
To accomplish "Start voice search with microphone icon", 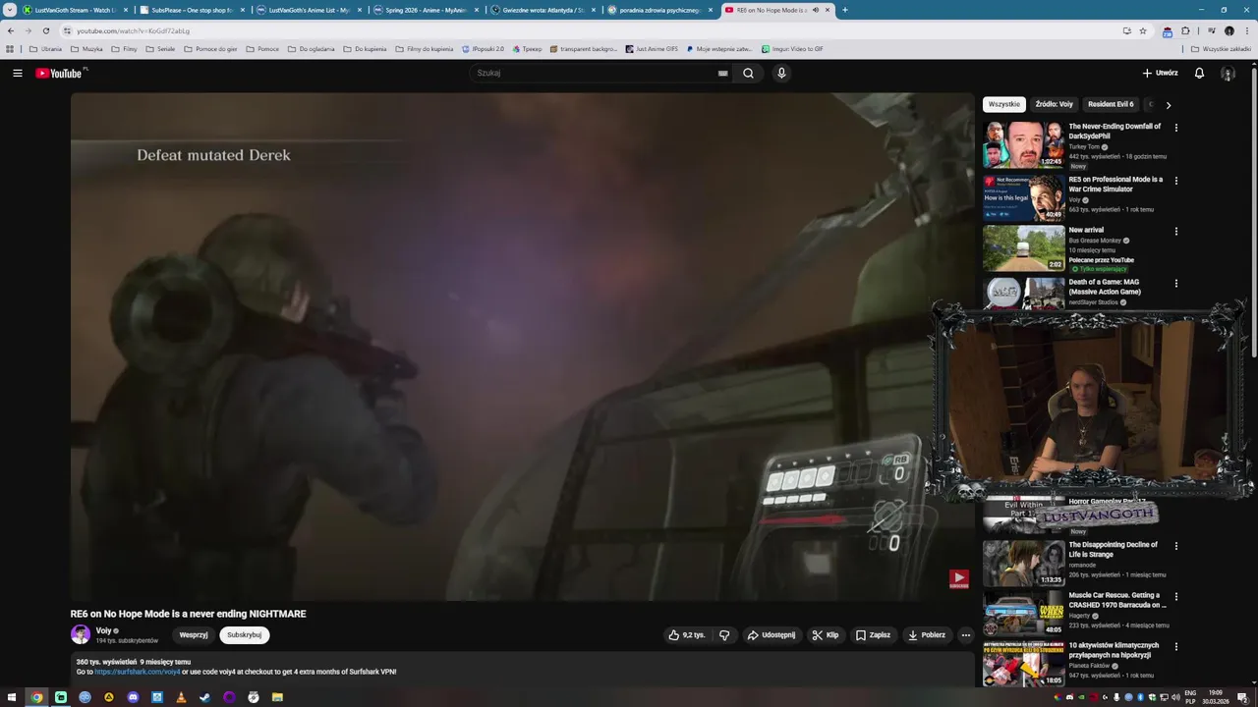I will click(x=781, y=73).
